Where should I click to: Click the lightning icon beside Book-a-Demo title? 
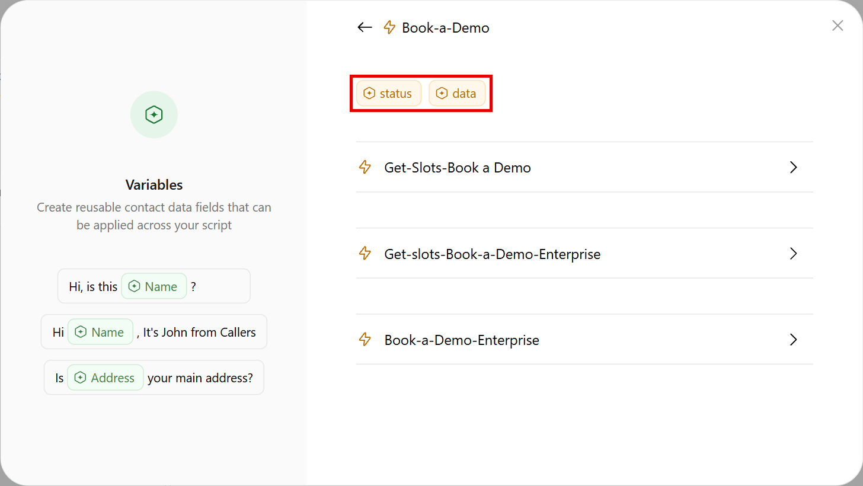(x=389, y=27)
